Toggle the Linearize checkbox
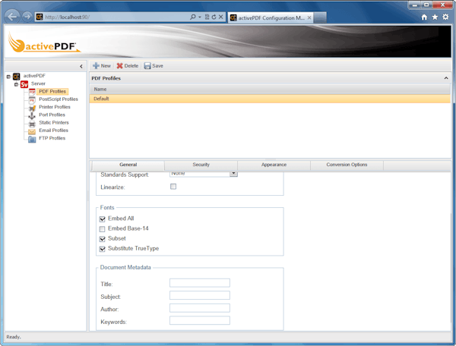Viewport: 456px width, 346px height. (x=173, y=187)
